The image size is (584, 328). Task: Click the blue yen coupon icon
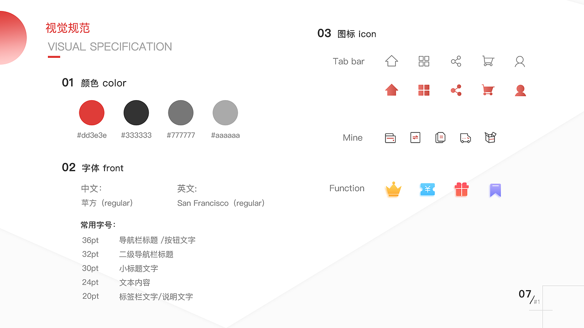point(428,190)
